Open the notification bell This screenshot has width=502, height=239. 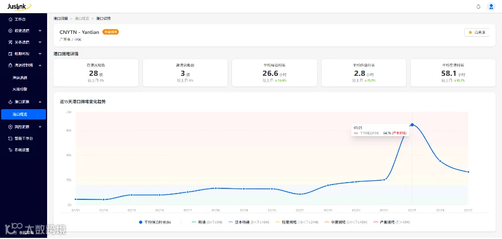(x=478, y=6)
